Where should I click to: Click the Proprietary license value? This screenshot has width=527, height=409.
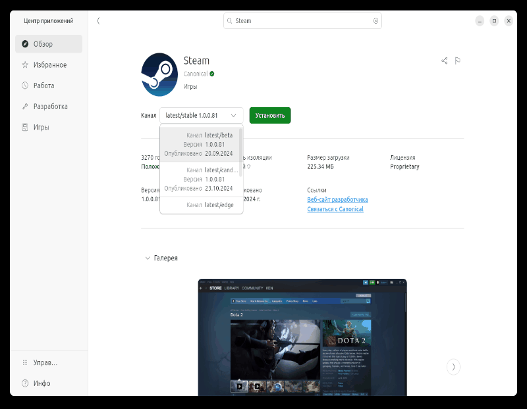pos(404,167)
